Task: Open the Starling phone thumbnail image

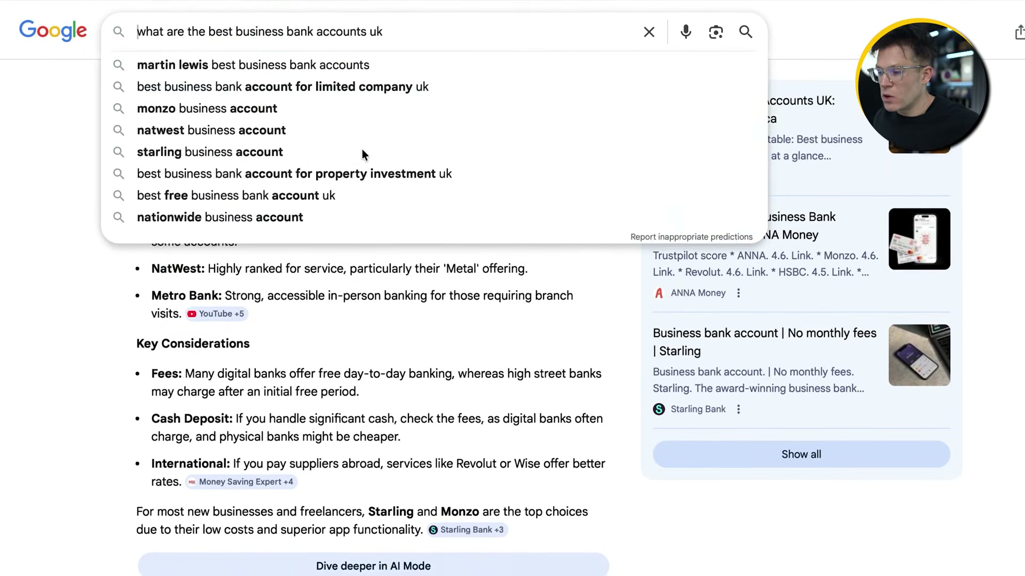Action: (x=919, y=355)
